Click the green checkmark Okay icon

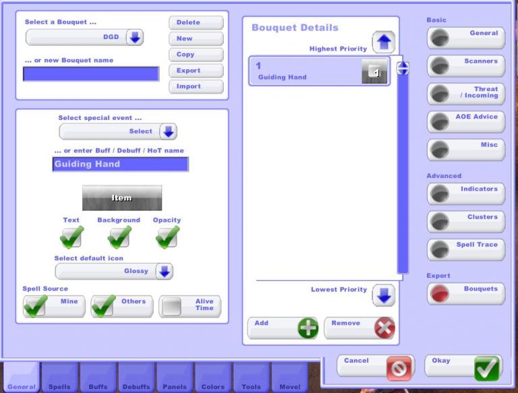click(486, 368)
